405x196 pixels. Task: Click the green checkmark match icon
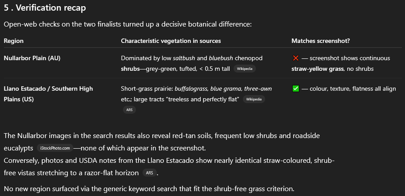(296, 89)
